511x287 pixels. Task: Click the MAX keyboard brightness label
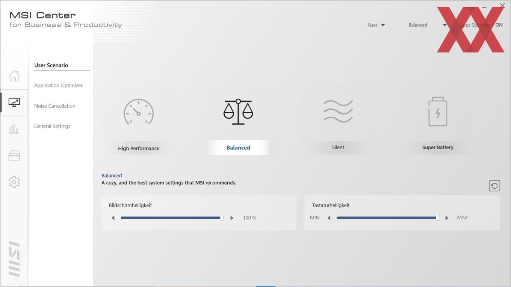463,218
